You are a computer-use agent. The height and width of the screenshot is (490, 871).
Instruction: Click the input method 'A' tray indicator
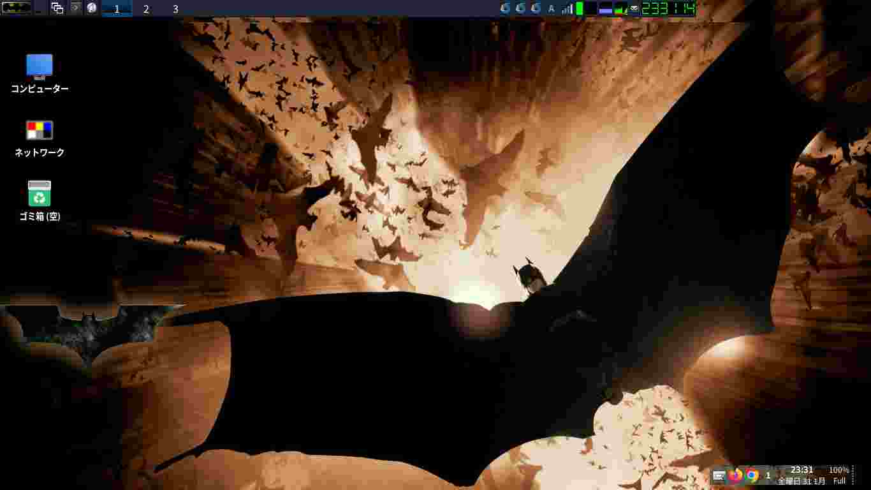point(552,8)
